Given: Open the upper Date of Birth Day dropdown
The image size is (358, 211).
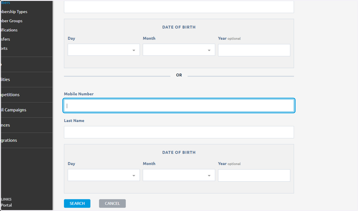Looking at the screenshot, I should click(x=104, y=50).
